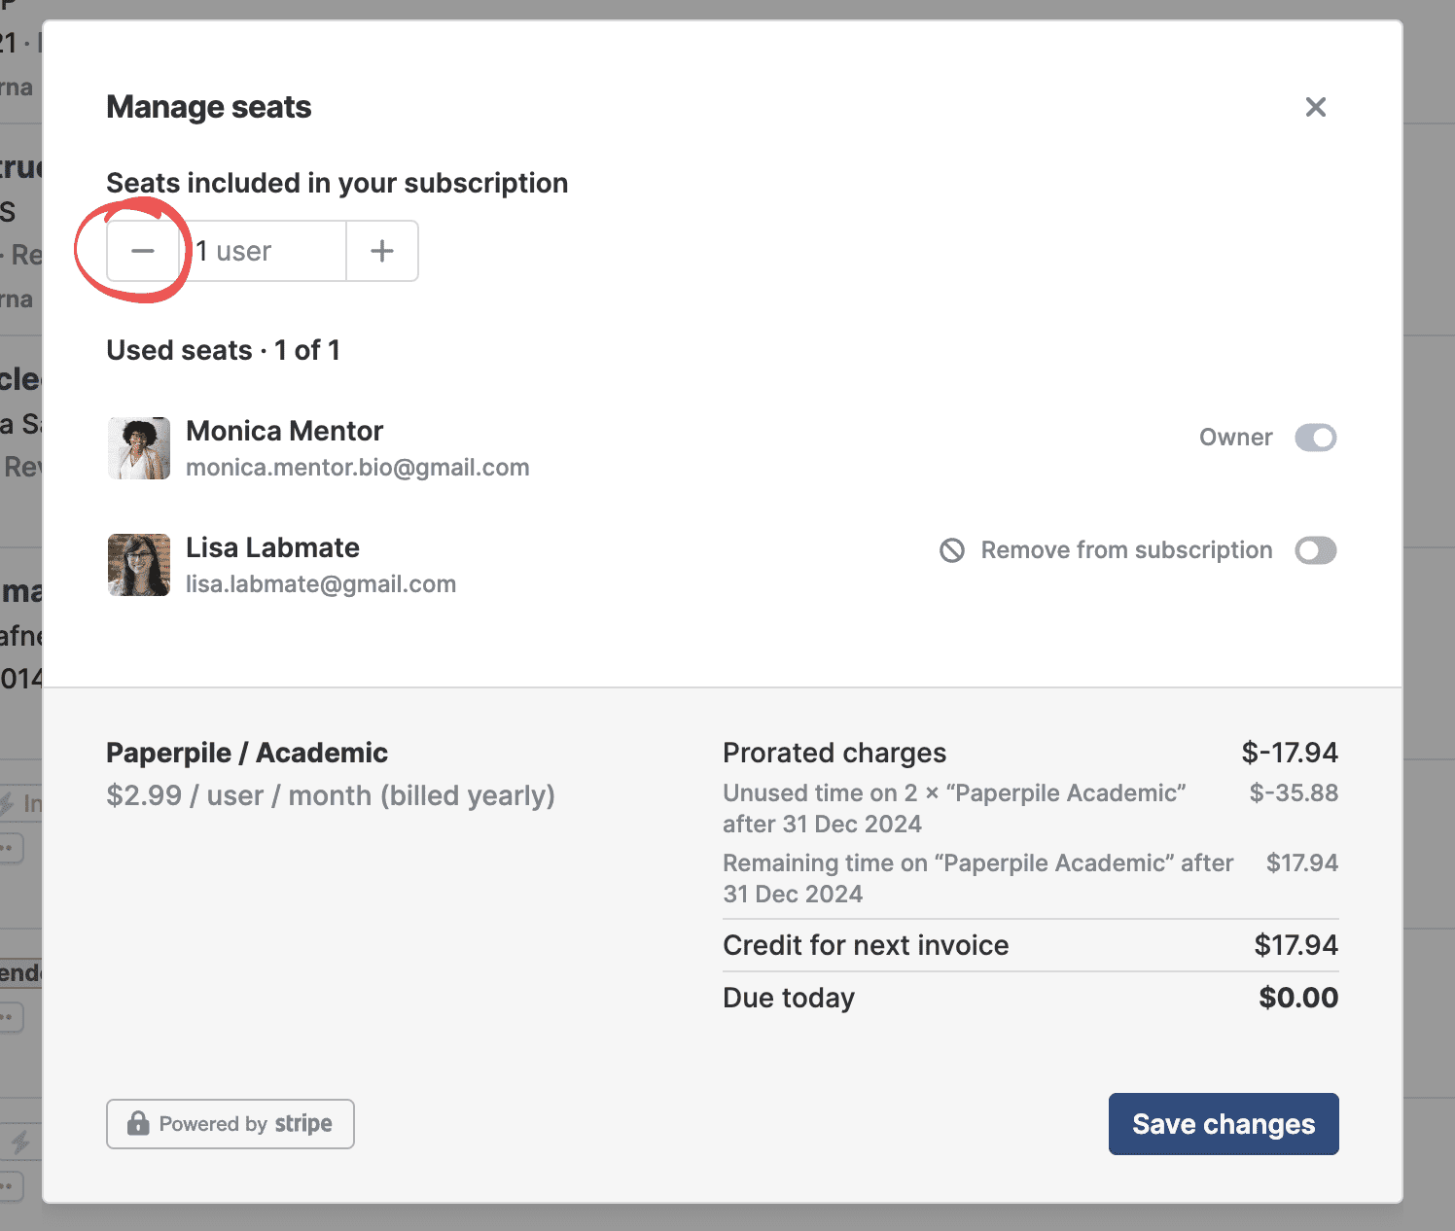Save changes to the subscription
The height and width of the screenshot is (1231, 1455).
pyautogui.click(x=1223, y=1124)
